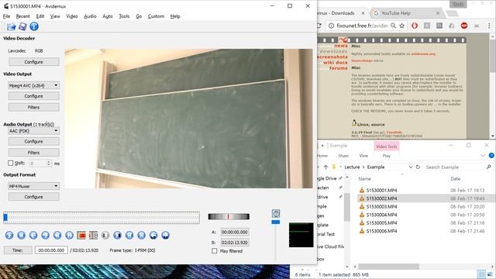This screenshot has width=496, height=279.
Task: Close the YouTube Help tab
Action: click(438, 13)
